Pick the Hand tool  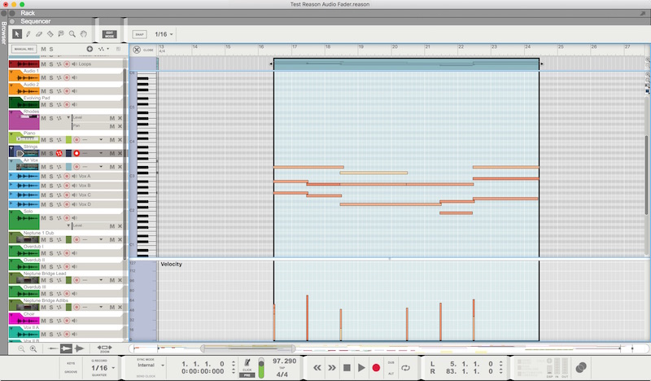pos(84,34)
